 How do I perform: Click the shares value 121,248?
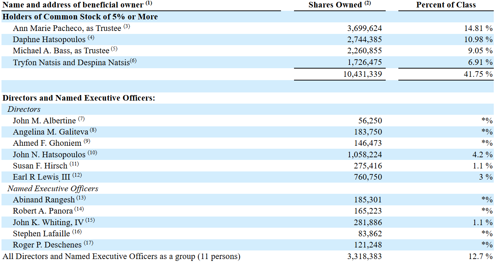tap(368, 245)
